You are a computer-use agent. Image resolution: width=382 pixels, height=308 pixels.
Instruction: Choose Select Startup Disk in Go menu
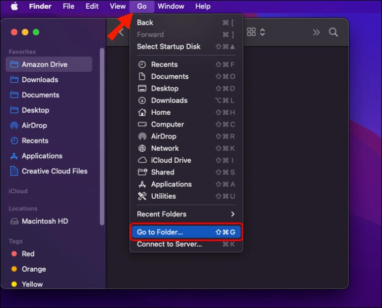[x=187, y=46]
